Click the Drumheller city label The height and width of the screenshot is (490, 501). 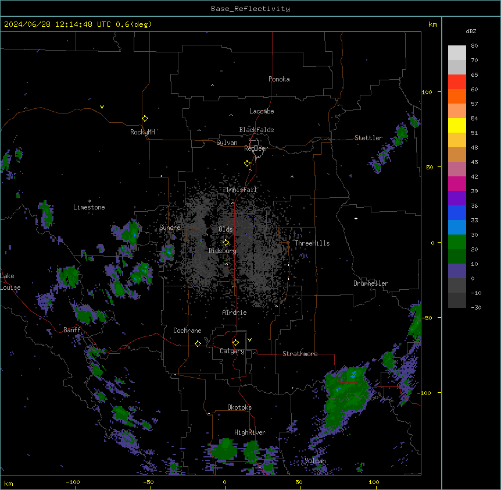point(371,283)
